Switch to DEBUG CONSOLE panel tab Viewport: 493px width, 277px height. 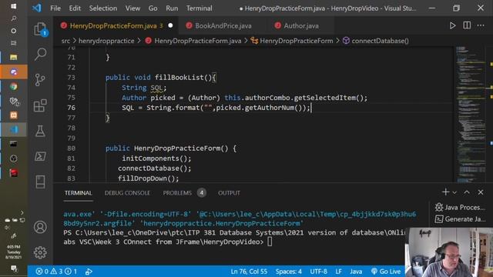tap(127, 193)
